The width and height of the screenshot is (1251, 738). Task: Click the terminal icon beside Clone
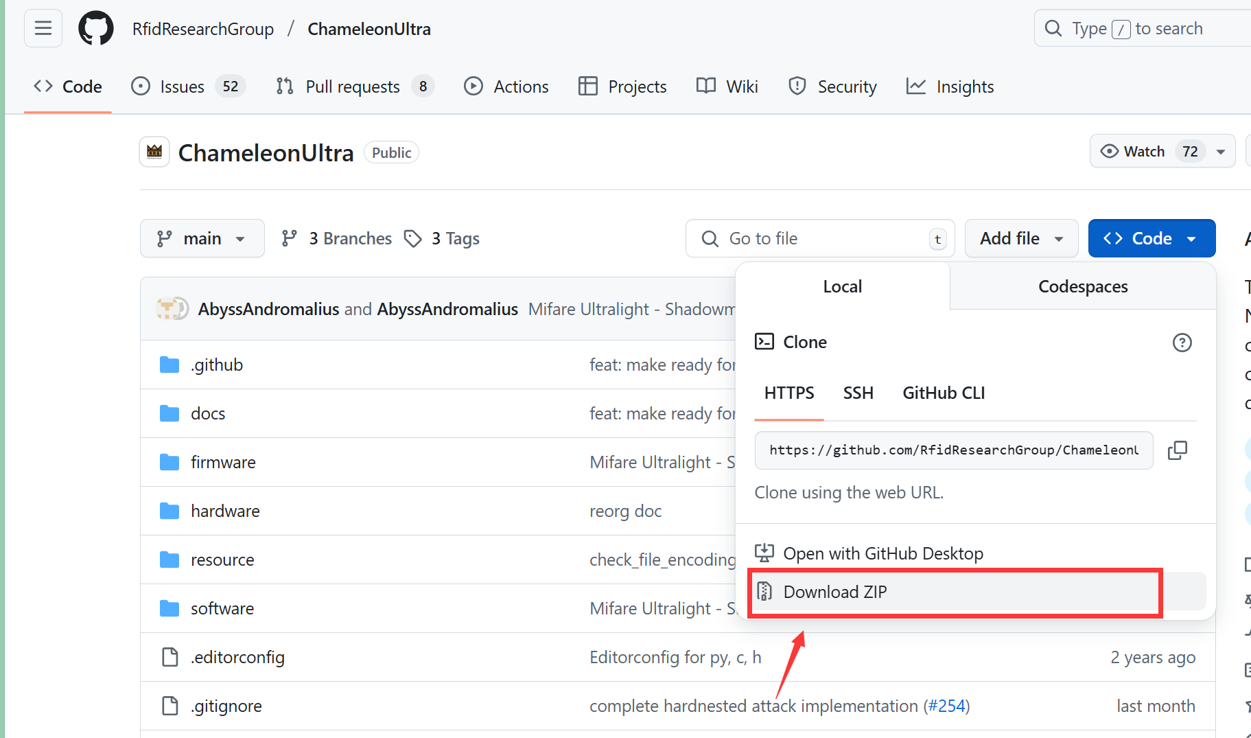(x=764, y=341)
